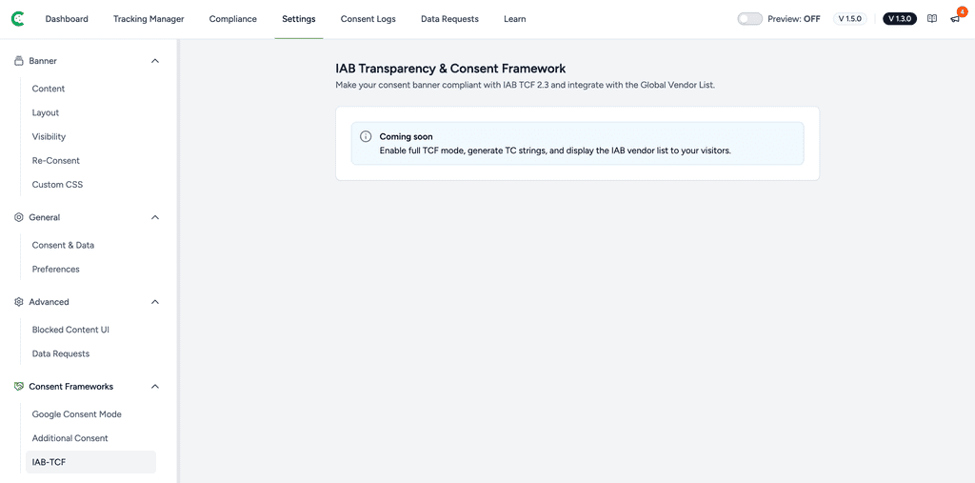The image size is (975, 483).
Task: Click the Consent Frameworks section label
Action: coord(70,387)
